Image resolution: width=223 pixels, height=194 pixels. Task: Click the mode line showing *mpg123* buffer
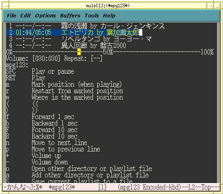[x=111, y=187]
